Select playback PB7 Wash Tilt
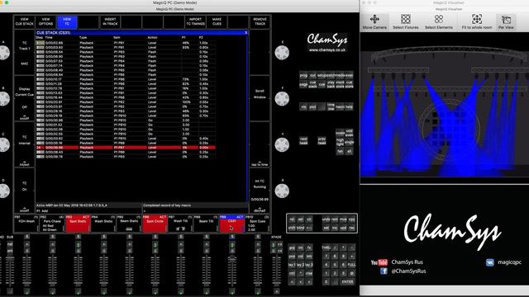The height and width of the screenshot is (297, 529). pos(180,224)
